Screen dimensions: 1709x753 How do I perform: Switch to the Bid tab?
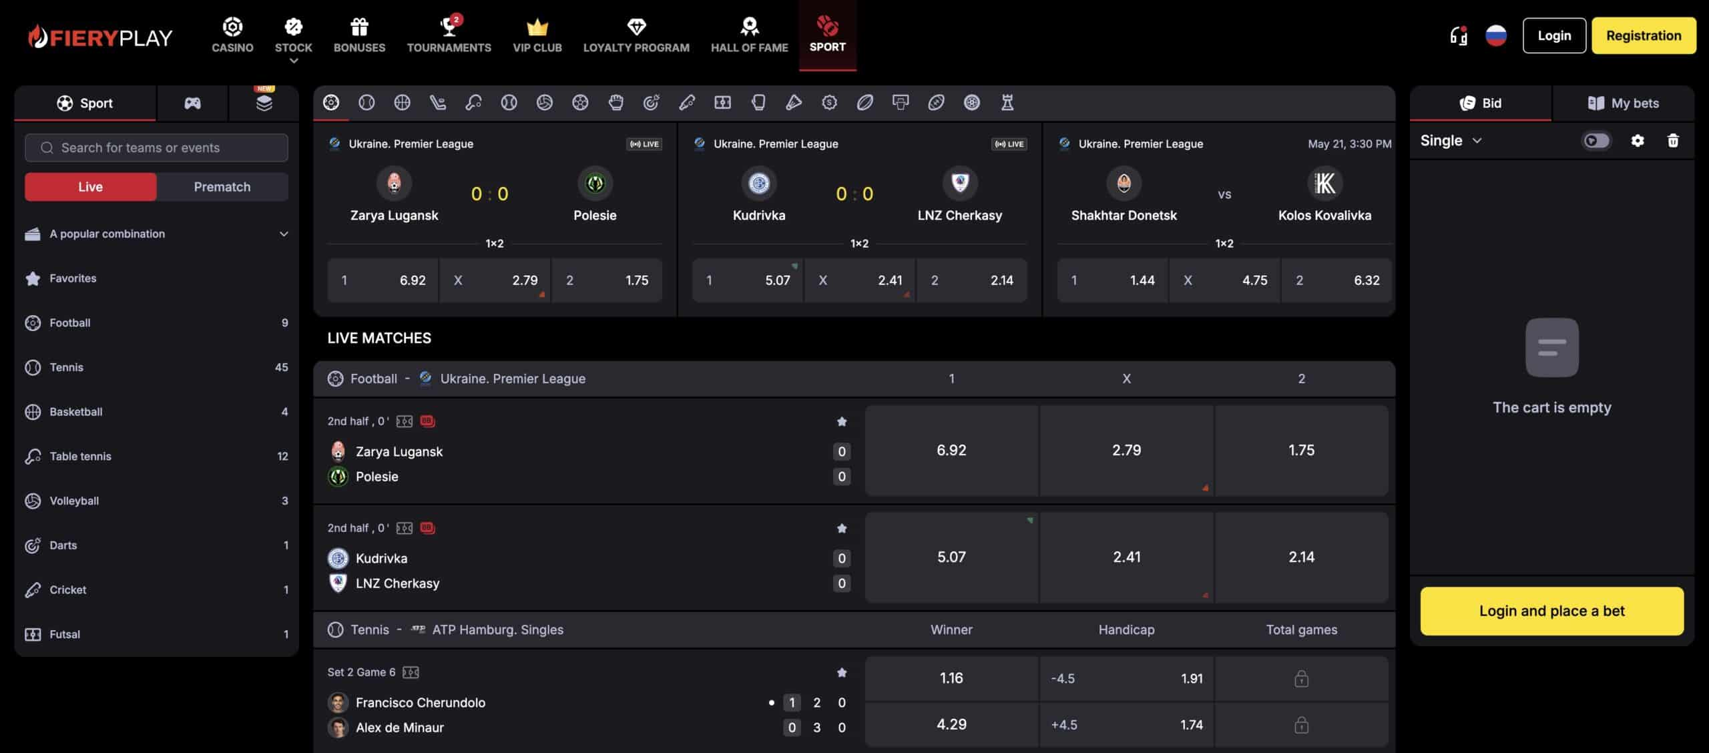1481,103
